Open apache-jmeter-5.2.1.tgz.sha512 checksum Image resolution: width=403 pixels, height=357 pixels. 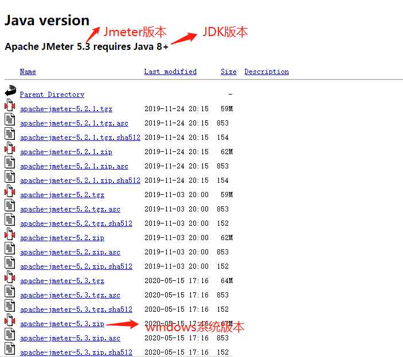point(80,138)
